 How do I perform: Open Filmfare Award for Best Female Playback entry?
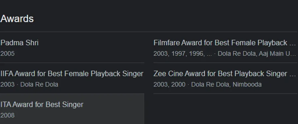(220, 43)
